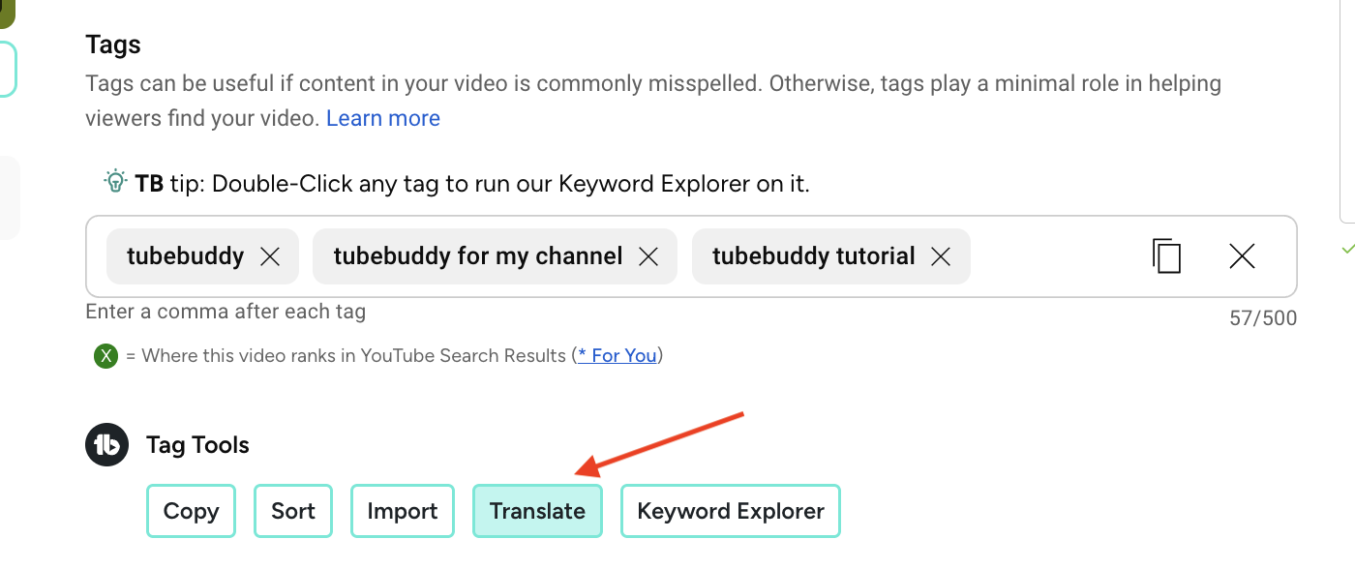Copy all tags with the clipboard icon
Screen dimensions: 1355x569
coord(1167,255)
